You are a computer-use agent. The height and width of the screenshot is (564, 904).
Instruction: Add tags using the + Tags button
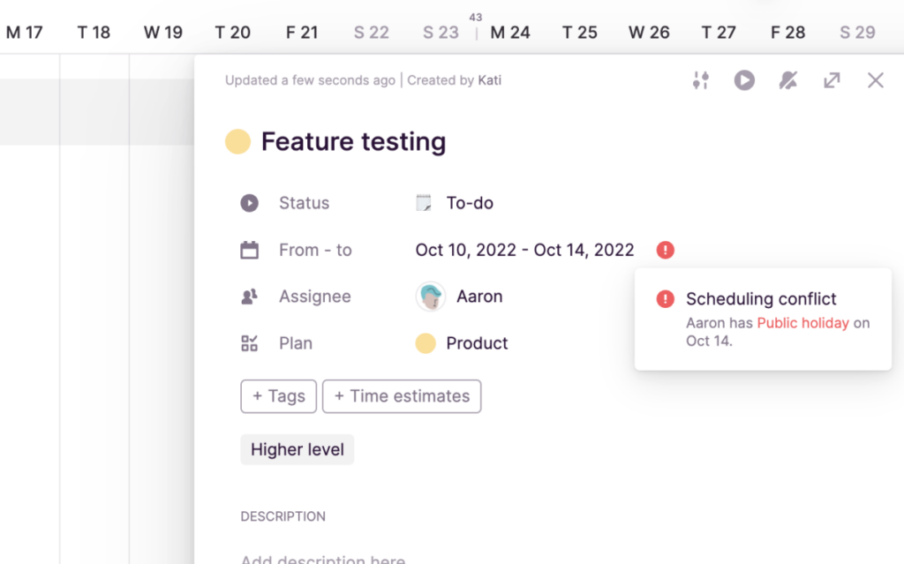pyautogui.click(x=278, y=396)
